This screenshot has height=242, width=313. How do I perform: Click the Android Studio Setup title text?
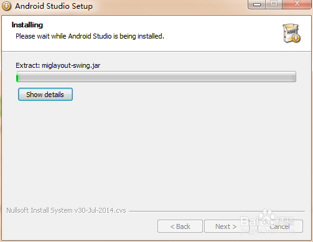(x=54, y=6)
